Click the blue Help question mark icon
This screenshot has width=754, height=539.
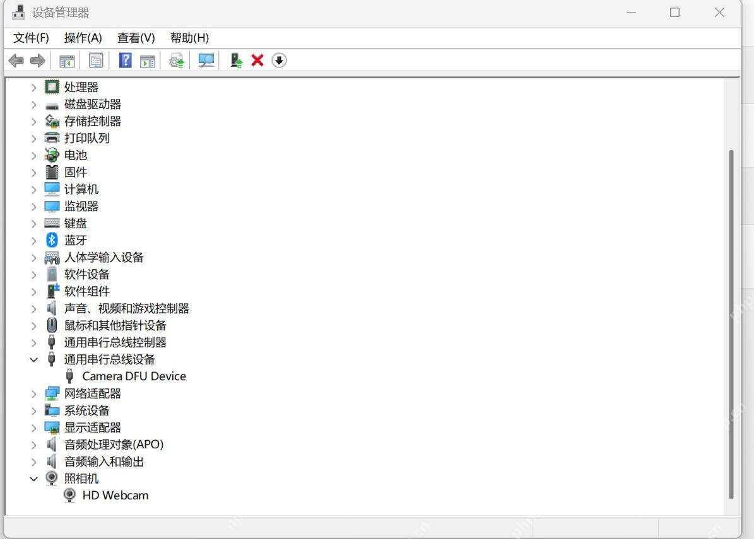126,60
